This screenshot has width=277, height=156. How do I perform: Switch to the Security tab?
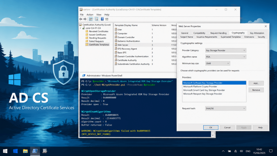[261, 37]
